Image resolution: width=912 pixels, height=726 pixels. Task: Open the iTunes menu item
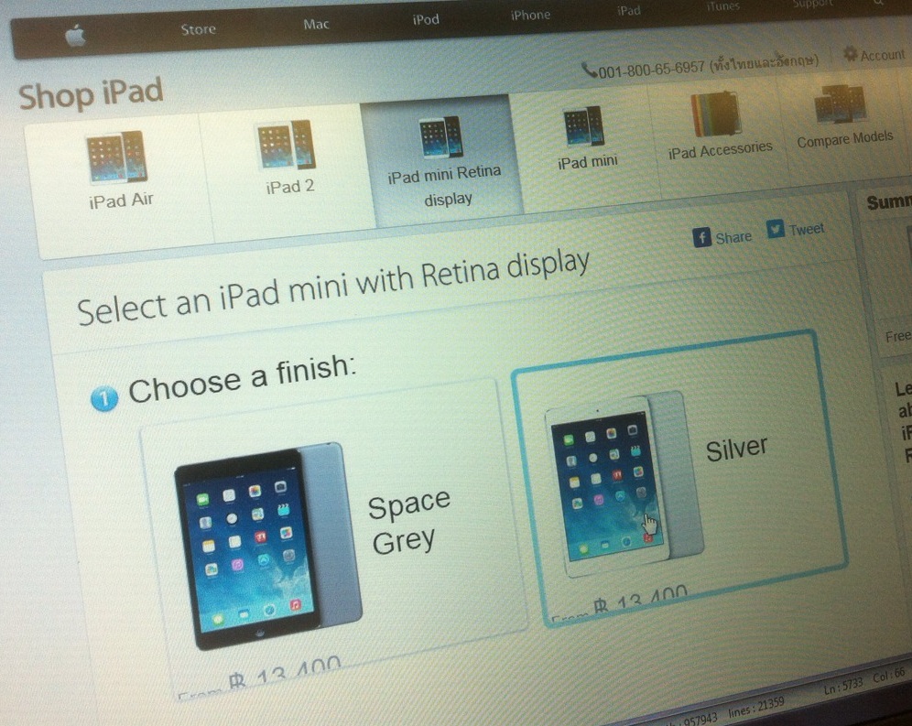click(723, 6)
